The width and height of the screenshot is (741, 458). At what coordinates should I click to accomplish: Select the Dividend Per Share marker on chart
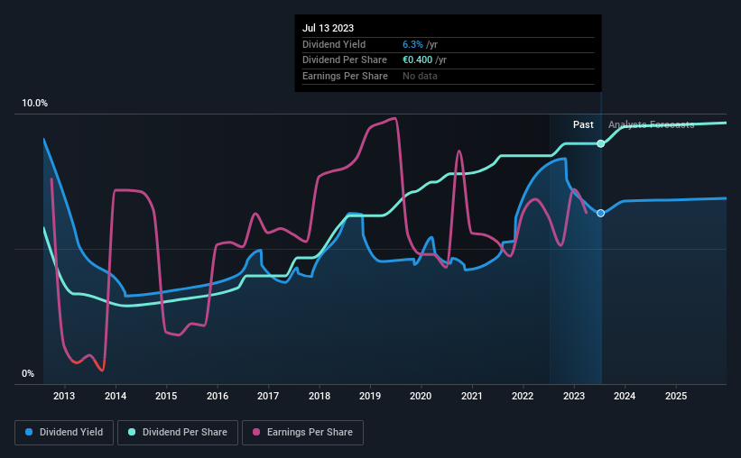point(600,143)
